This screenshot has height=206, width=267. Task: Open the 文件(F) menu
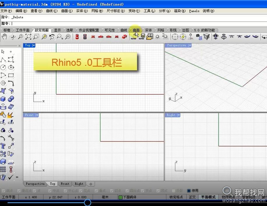click(6, 11)
